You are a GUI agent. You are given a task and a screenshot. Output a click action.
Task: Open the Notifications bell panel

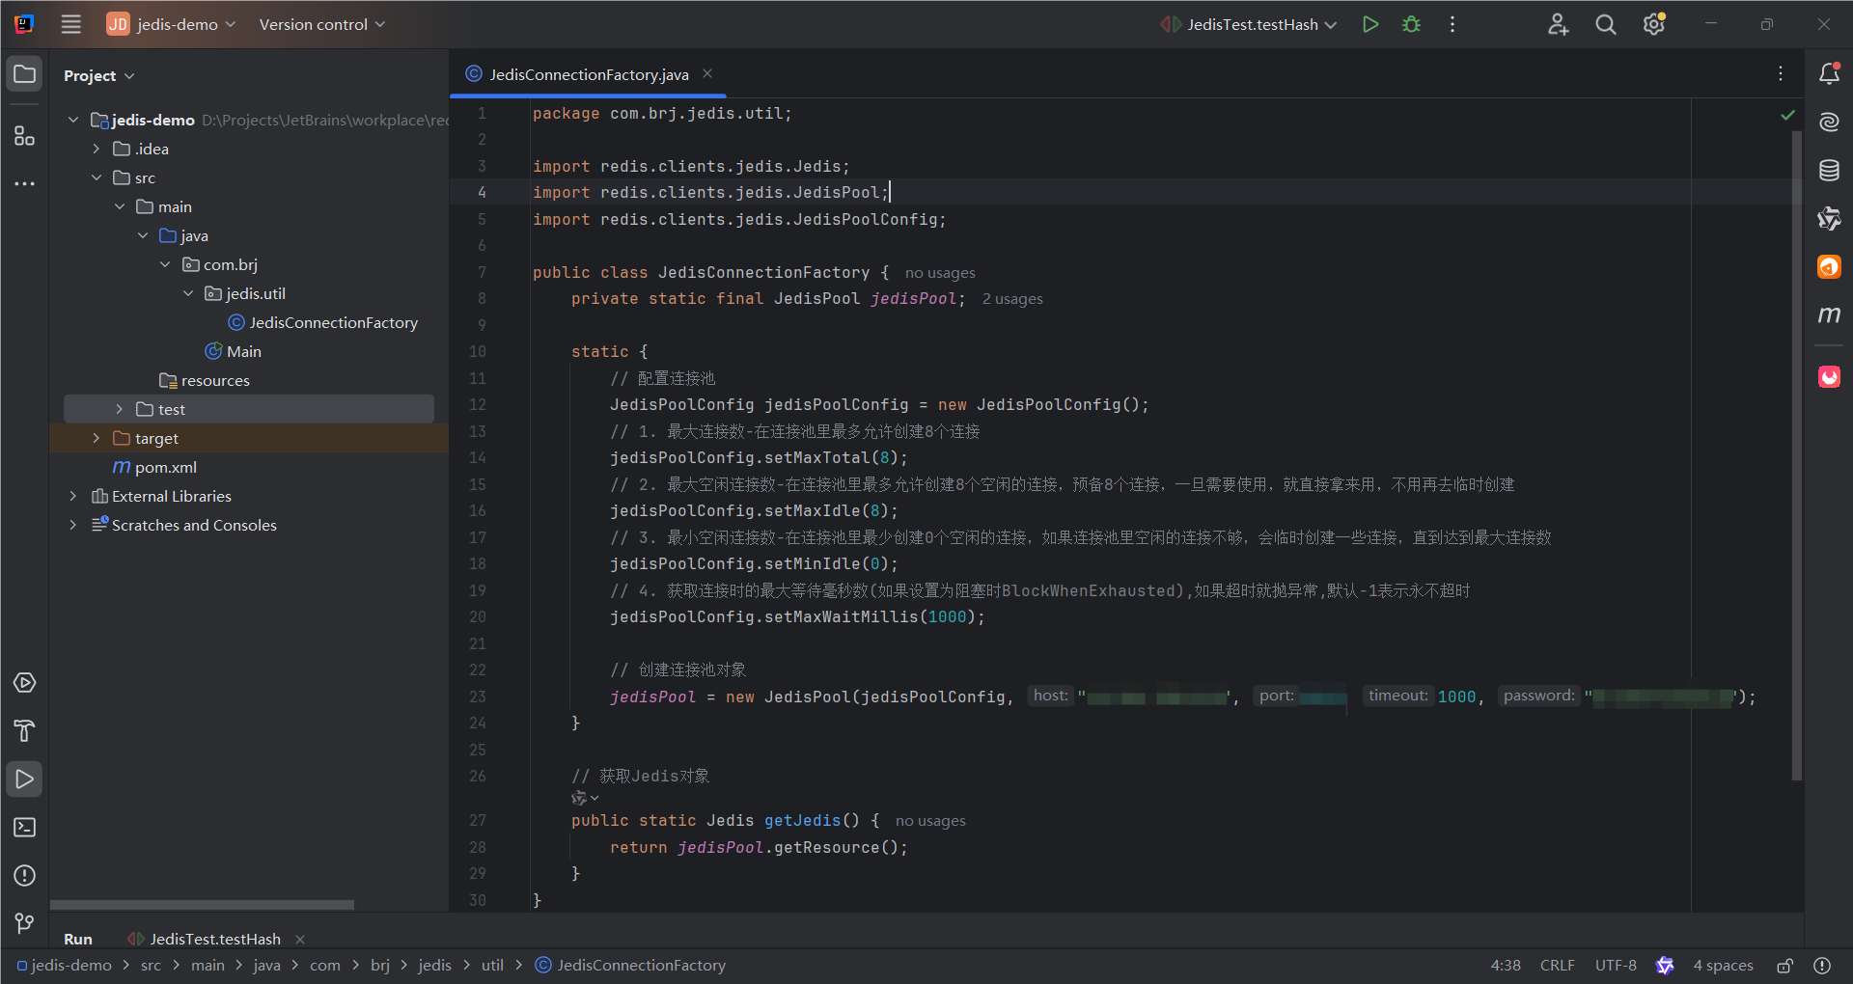1830,72
